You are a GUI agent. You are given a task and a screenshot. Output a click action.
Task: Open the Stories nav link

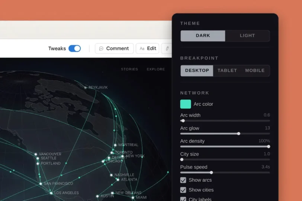click(x=129, y=69)
